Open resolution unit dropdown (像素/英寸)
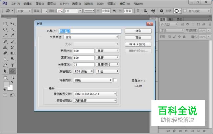213x134 pixels. [107, 65]
